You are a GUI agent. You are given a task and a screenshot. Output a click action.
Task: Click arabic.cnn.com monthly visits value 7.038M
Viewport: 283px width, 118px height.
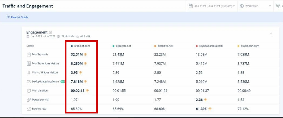pos(243,54)
